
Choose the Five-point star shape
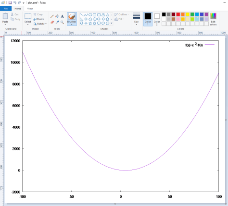pos(90,24)
